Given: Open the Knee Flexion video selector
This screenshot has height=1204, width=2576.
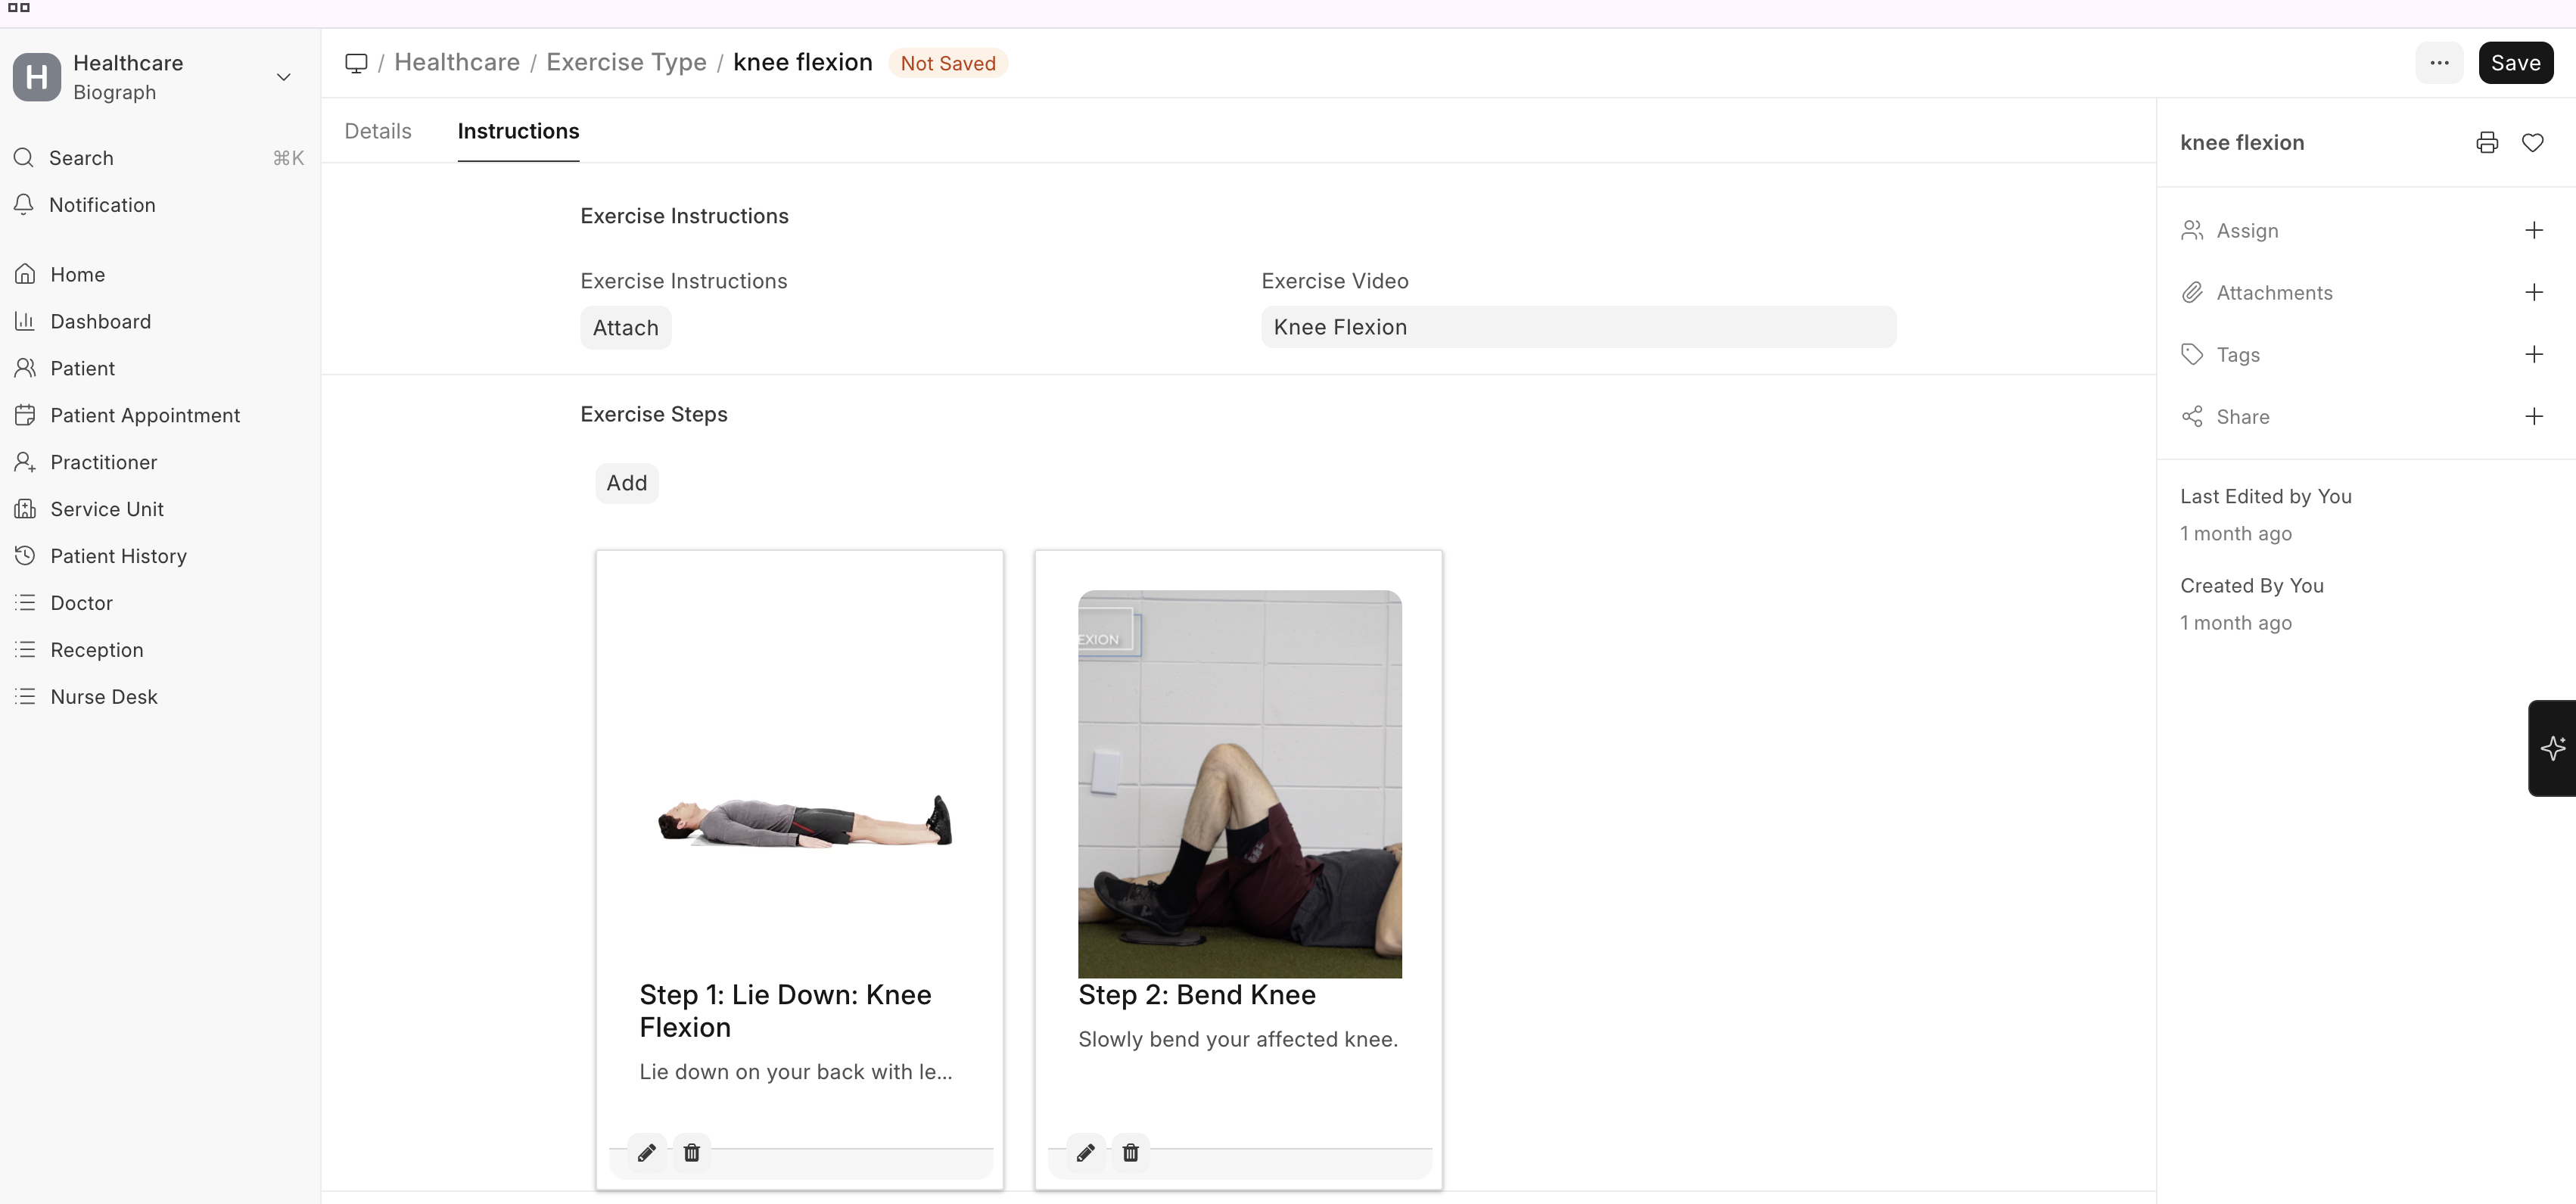Looking at the screenshot, I should point(1578,326).
